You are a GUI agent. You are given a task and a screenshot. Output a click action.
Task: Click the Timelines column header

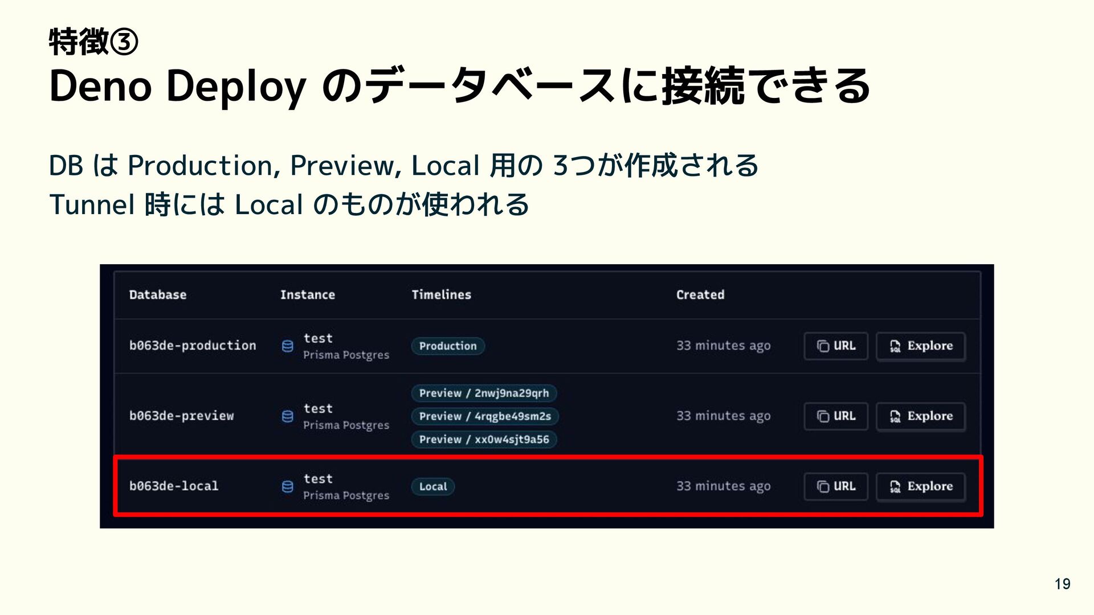pos(442,295)
